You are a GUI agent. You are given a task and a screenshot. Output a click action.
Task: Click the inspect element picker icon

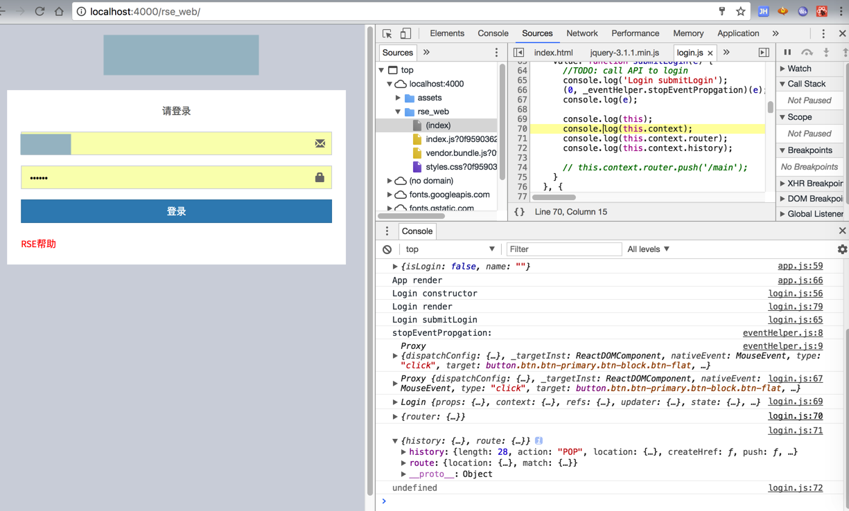tap(387, 33)
